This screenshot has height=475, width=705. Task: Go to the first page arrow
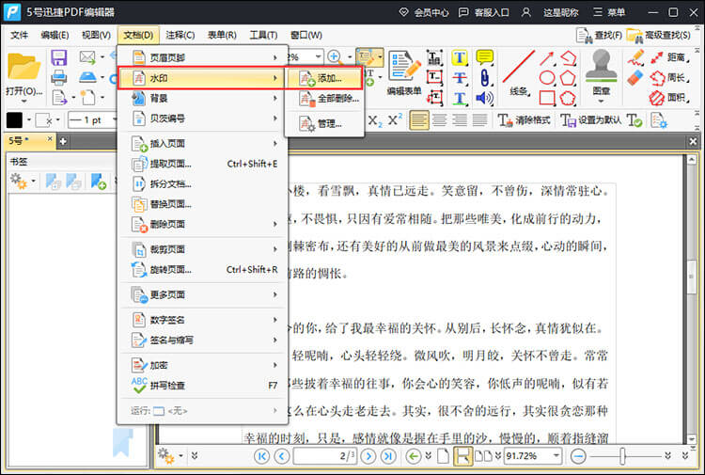coord(261,456)
